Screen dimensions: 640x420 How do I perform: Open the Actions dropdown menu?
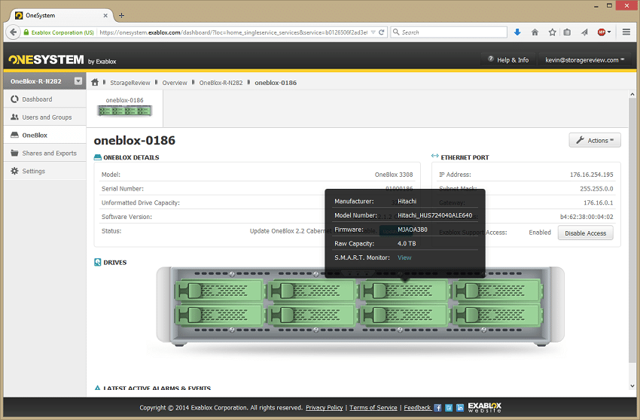[x=594, y=140]
